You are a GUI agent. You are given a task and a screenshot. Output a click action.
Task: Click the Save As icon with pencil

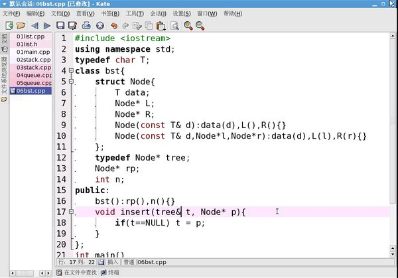[72, 26]
